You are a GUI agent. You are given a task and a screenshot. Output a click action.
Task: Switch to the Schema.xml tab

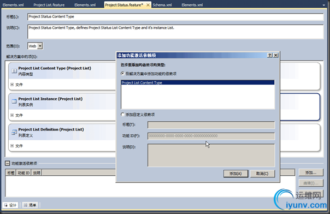tap(162, 5)
